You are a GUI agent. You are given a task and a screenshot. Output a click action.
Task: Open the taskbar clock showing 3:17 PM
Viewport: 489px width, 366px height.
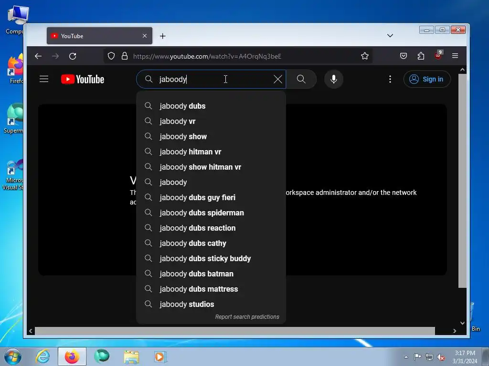coord(465,357)
